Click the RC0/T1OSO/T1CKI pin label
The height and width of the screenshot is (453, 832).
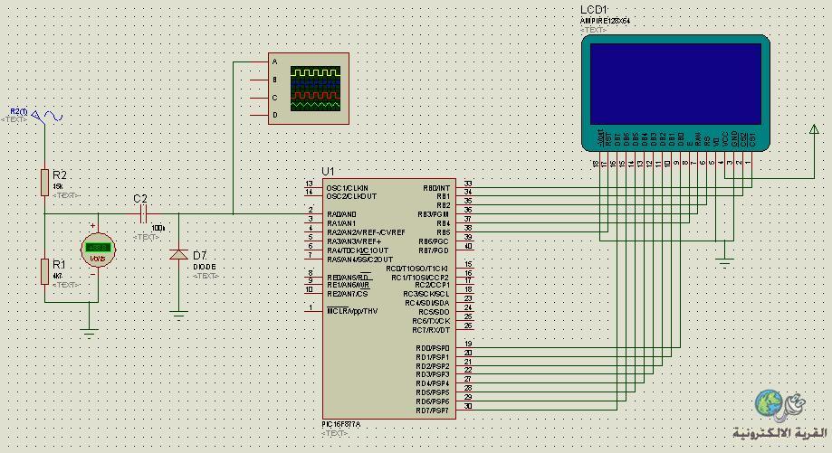pos(417,269)
